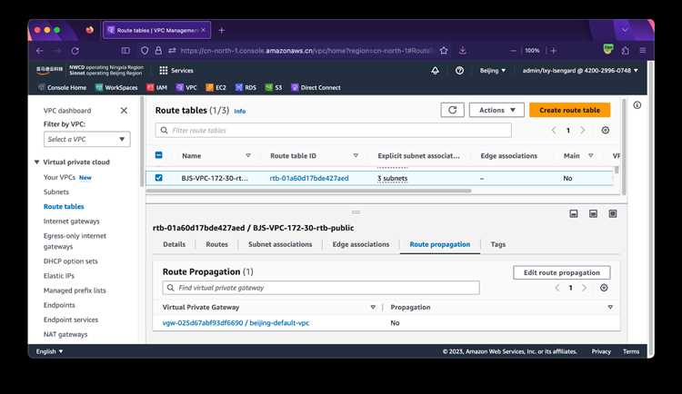Image resolution: width=682 pixels, height=394 pixels.
Task: Open the browser downloads icon
Action: tap(462, 51)
